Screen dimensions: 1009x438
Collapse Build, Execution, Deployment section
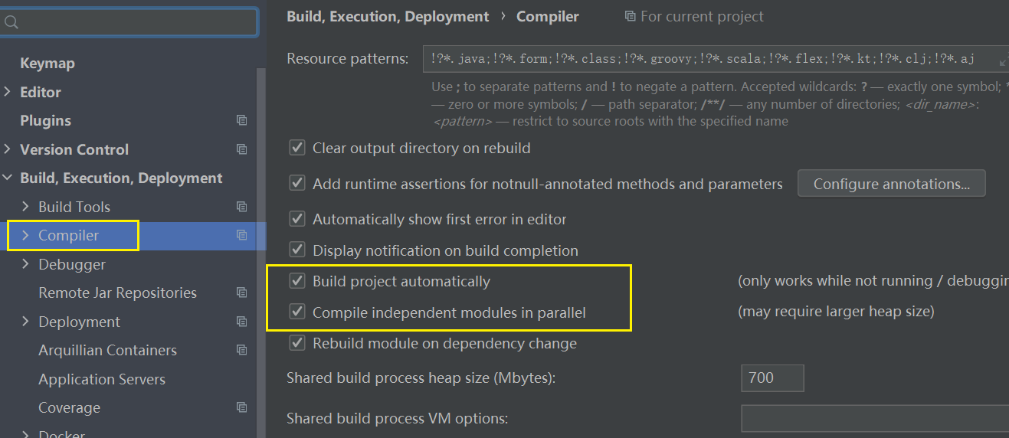coord(8,178)
